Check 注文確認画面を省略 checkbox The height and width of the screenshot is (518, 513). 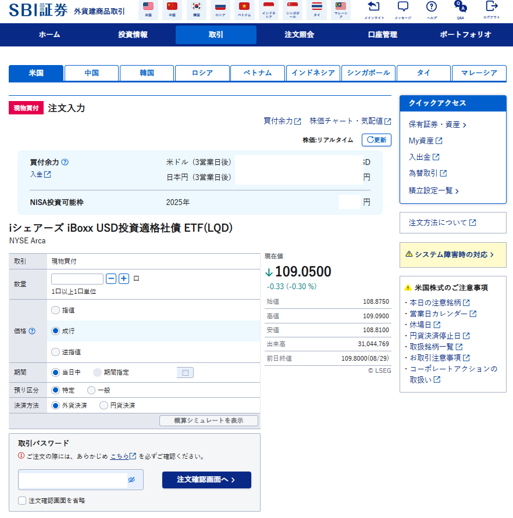click(22, 501)
